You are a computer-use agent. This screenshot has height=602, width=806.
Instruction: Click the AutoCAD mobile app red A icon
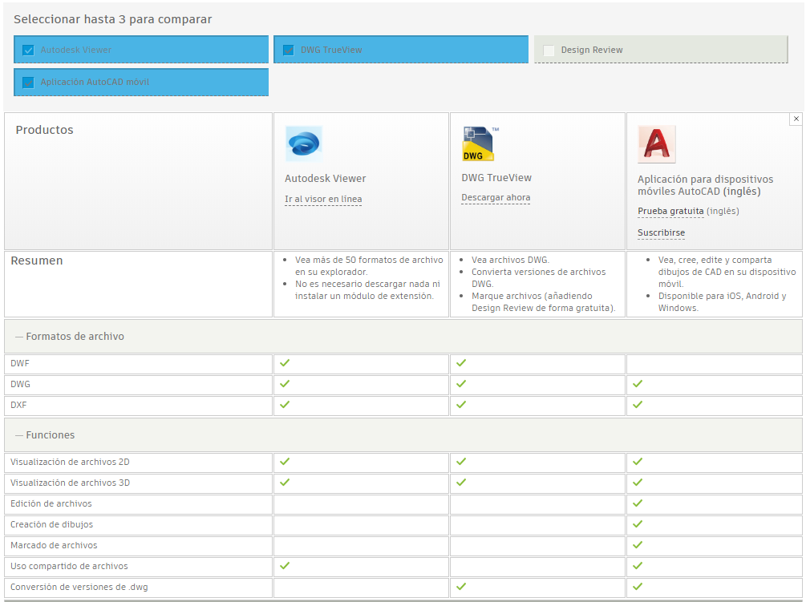pos(656,144)
